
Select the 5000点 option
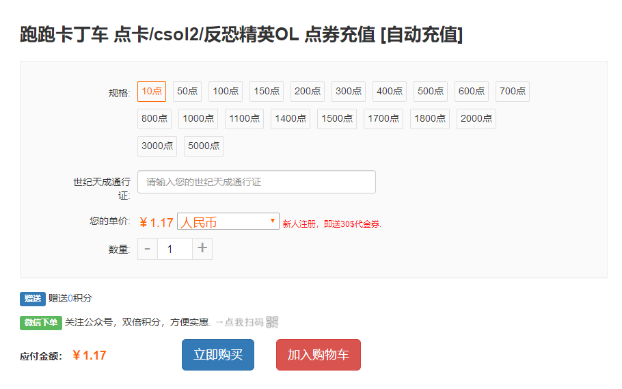click(204, 146)
